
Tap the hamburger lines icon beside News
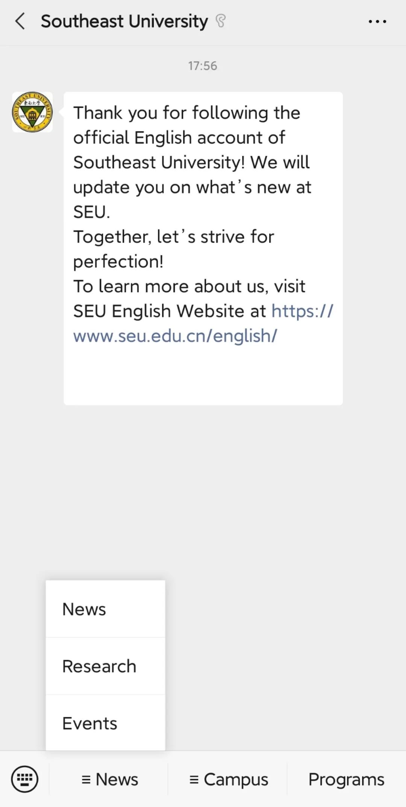point(86,780)
